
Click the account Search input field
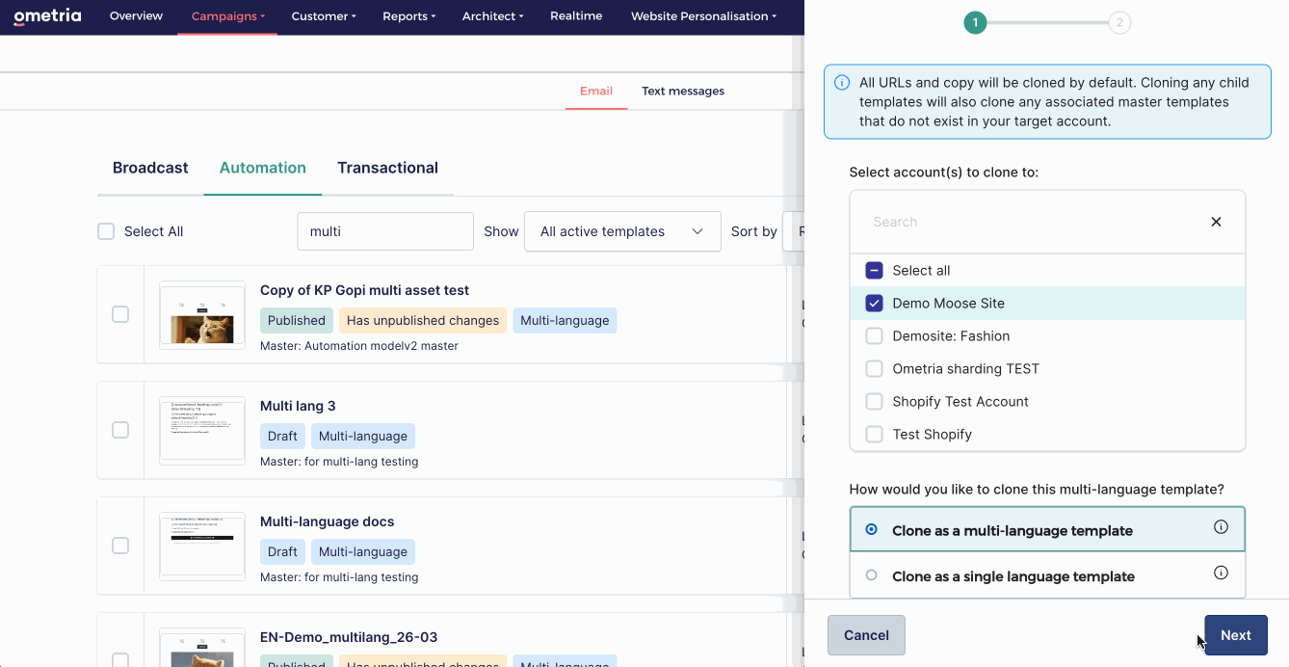[x=1031, y=222]
